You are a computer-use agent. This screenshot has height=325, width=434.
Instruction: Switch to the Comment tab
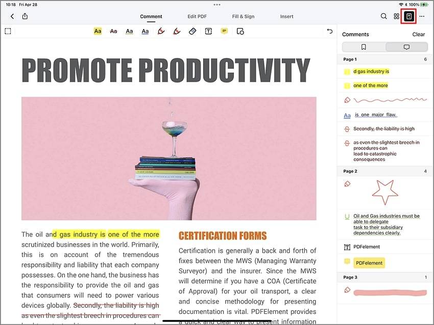click(x=151, y=17)
